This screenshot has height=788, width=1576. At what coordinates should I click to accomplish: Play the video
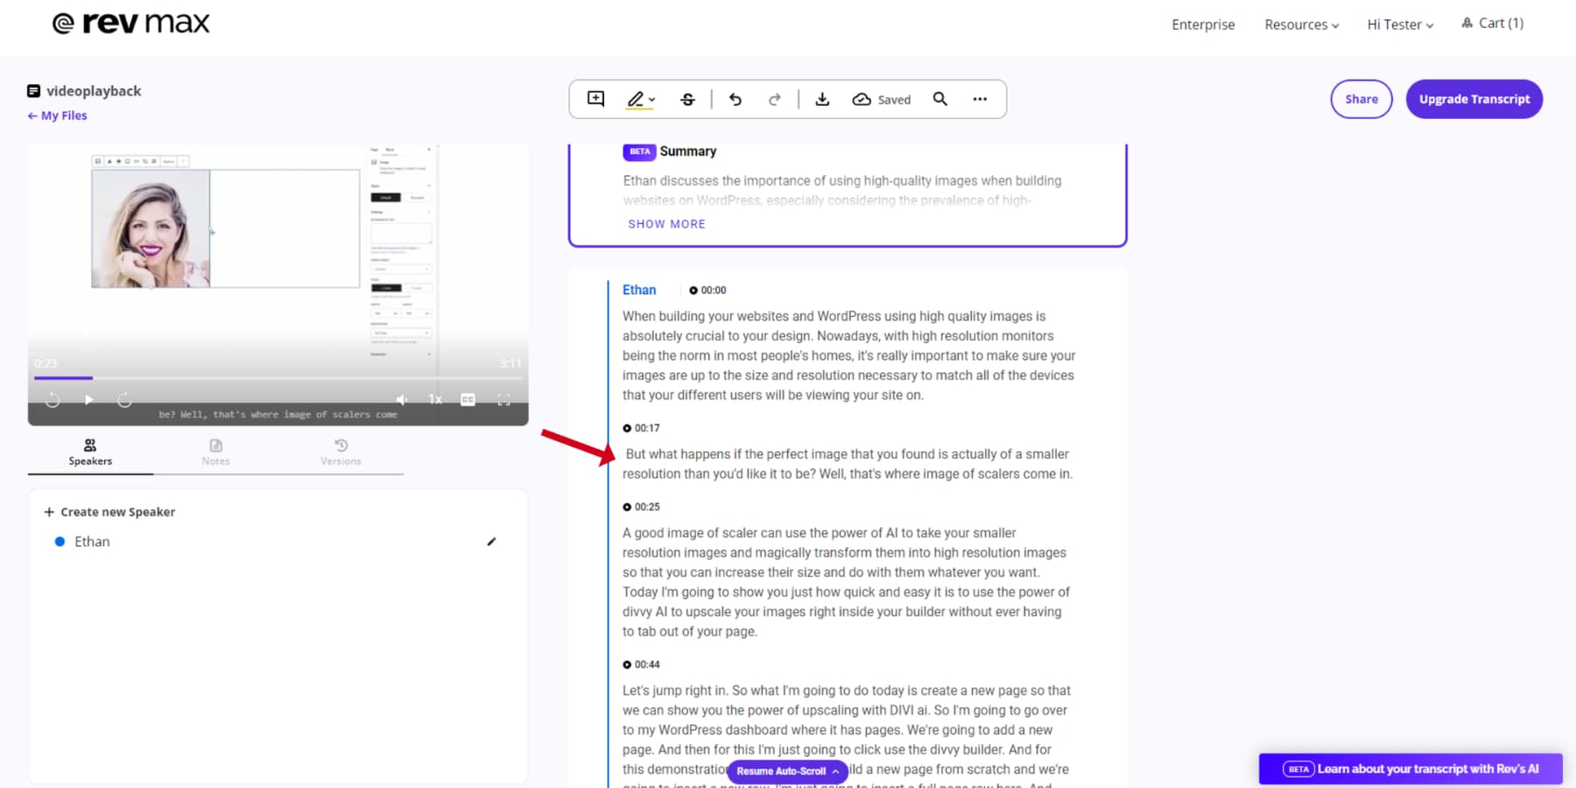pos(88,400)
